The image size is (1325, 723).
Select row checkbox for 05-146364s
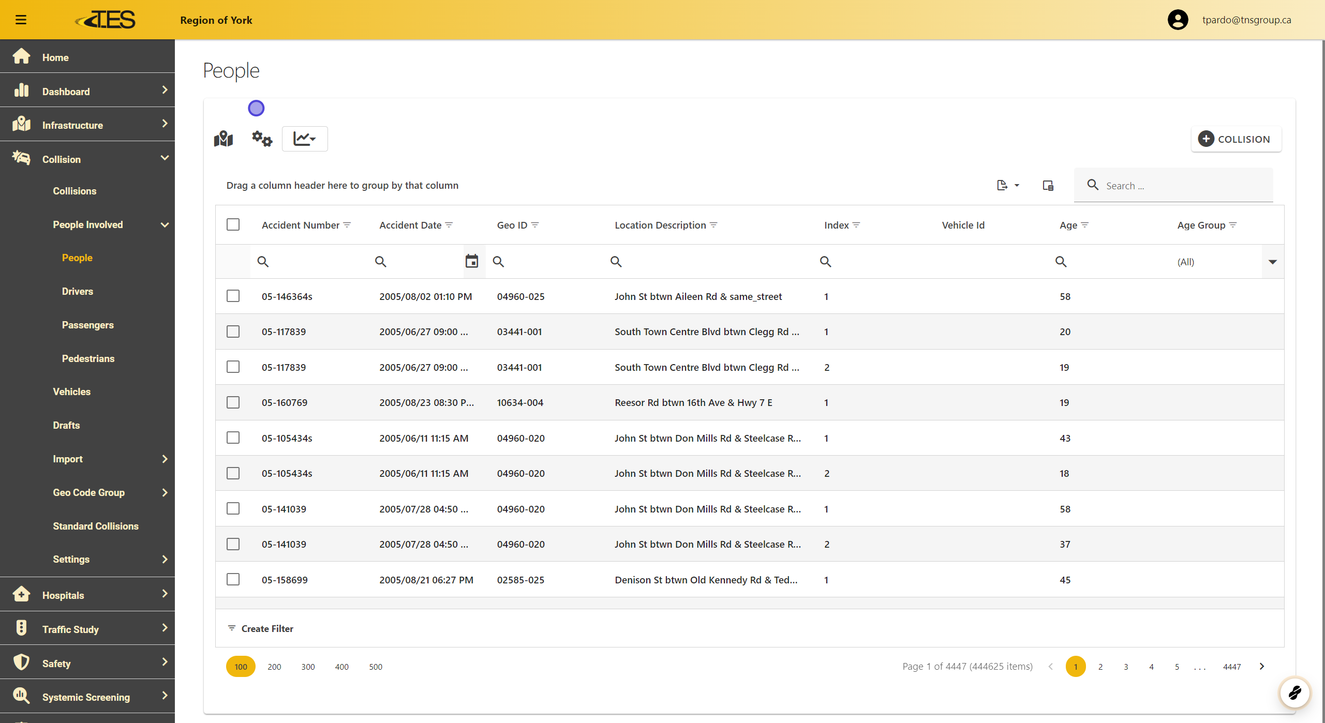pos(233,296)
